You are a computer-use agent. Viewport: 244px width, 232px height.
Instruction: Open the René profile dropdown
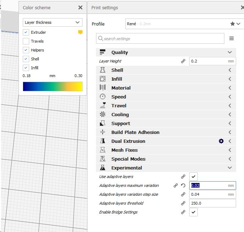[x=185, y=24]
